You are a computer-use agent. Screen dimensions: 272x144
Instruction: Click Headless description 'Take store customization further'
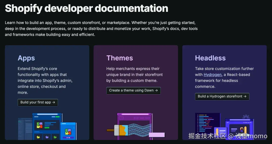point(224,78)
